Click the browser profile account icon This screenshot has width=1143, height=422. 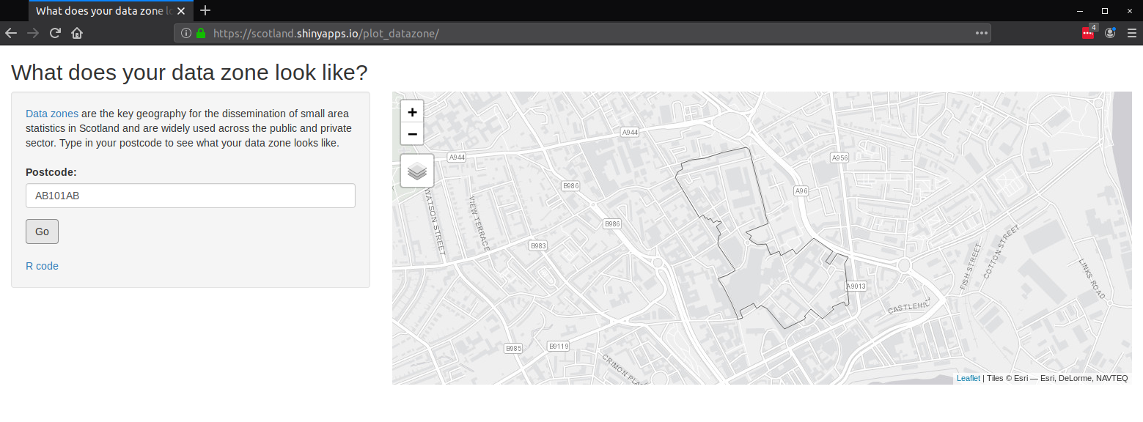pos(1109,33)
